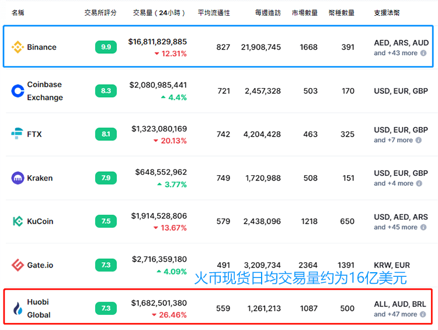Screen dimensions: 438x330
Task: Expand Kraken 'and +4 more' fiat list
Action: [394, 183]
